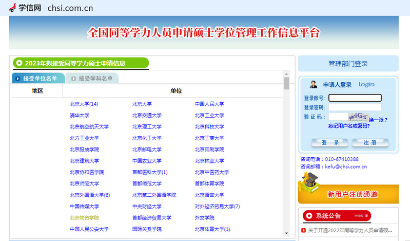
Task: Open 北方工业大学 link
Action: click(84, 138)
